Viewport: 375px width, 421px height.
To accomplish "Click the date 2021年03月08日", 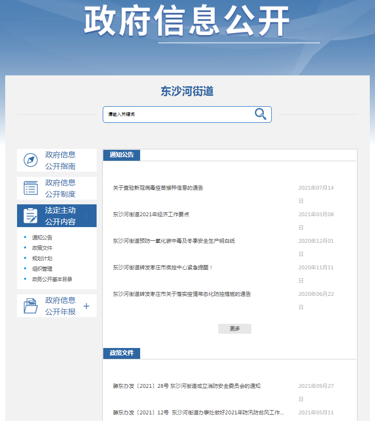I will pos(316,221).
